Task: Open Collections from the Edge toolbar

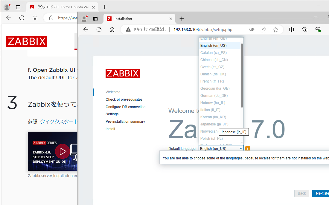Action: 305,29
